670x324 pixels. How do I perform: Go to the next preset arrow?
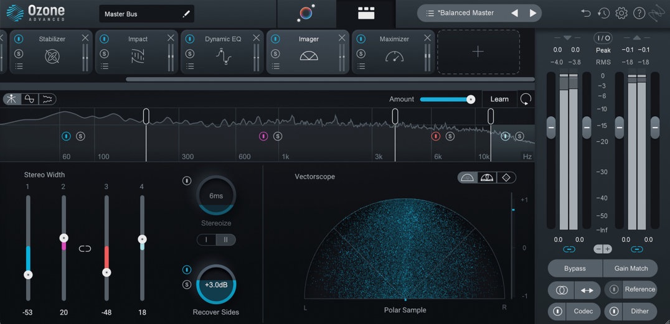(532, 13)
